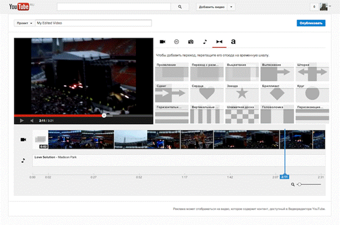Select the Выцветание transition
Viewport: 340px width, 225px height.
click(x=242, y=72)
